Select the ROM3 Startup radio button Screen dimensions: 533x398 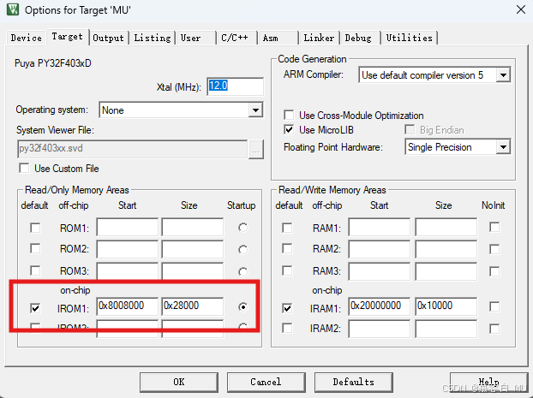(243, 271)
